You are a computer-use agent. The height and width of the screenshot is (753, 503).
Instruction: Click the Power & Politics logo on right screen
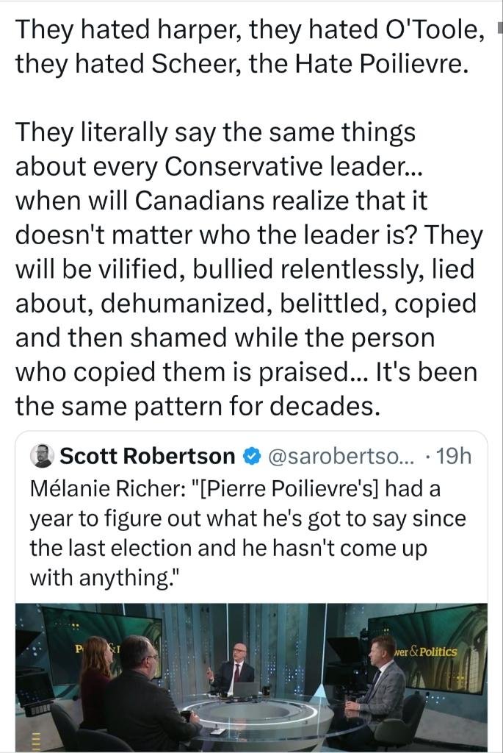coord(426,652)
